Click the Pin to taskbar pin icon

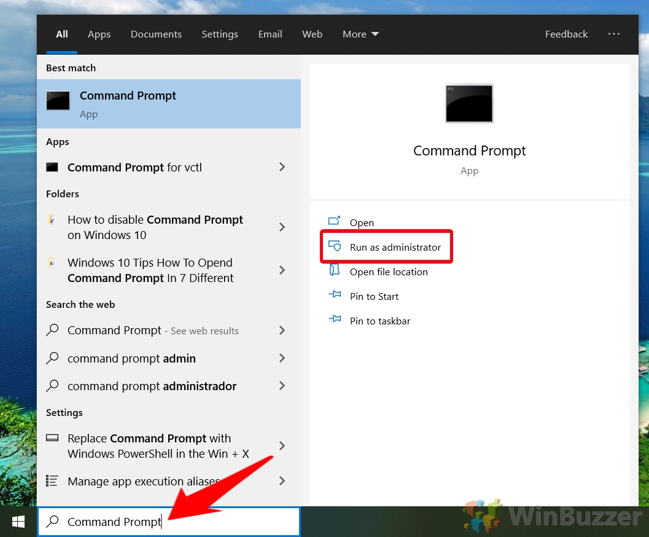pyautogui.click(x=335, y=320)
